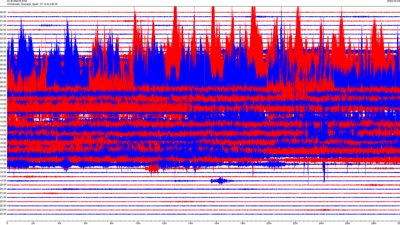Select the 13:30 time row label

[3, 130]
